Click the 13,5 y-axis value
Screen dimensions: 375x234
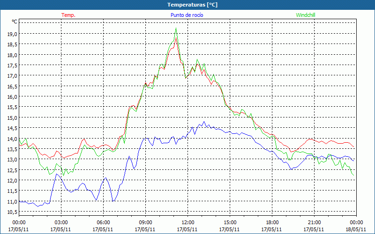pyautogui.click(x=13, y=149)
